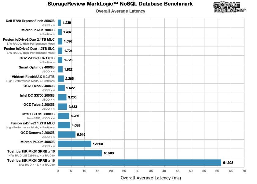
Task: Select the 'Micron P320h 700GB' label
Action: pyautogui.click(x=38, y=30)
